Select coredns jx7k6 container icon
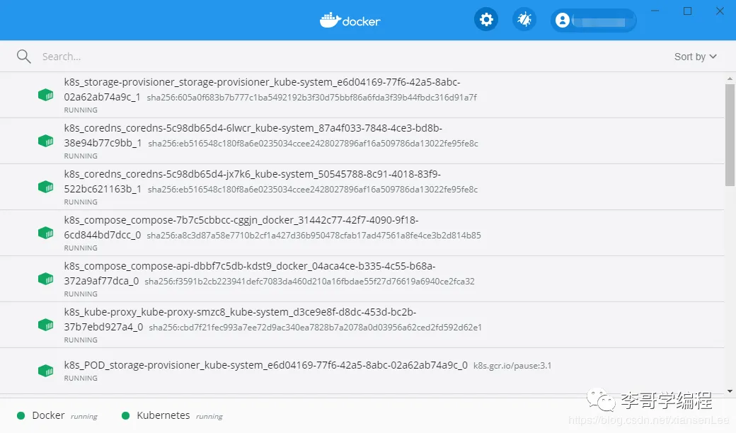The width and height of the screenshot is (736, 433). tap(45, 187)
